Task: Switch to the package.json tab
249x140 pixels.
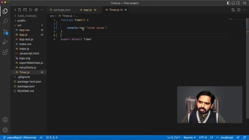Action: coord(60,10)
